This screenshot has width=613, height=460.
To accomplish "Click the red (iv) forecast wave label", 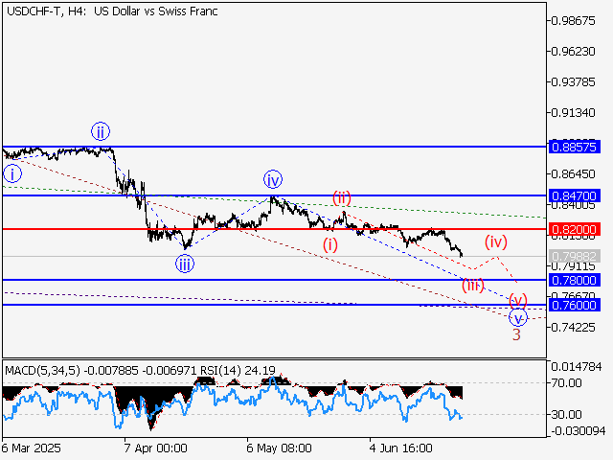I will pyautogui.click(x=495, y=240).
